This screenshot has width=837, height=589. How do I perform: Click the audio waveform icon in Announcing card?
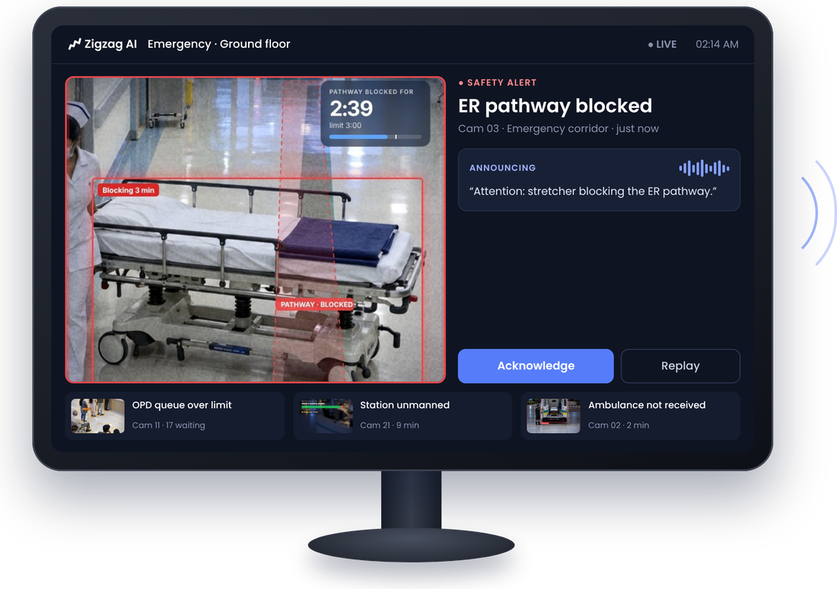coord(704,169)
